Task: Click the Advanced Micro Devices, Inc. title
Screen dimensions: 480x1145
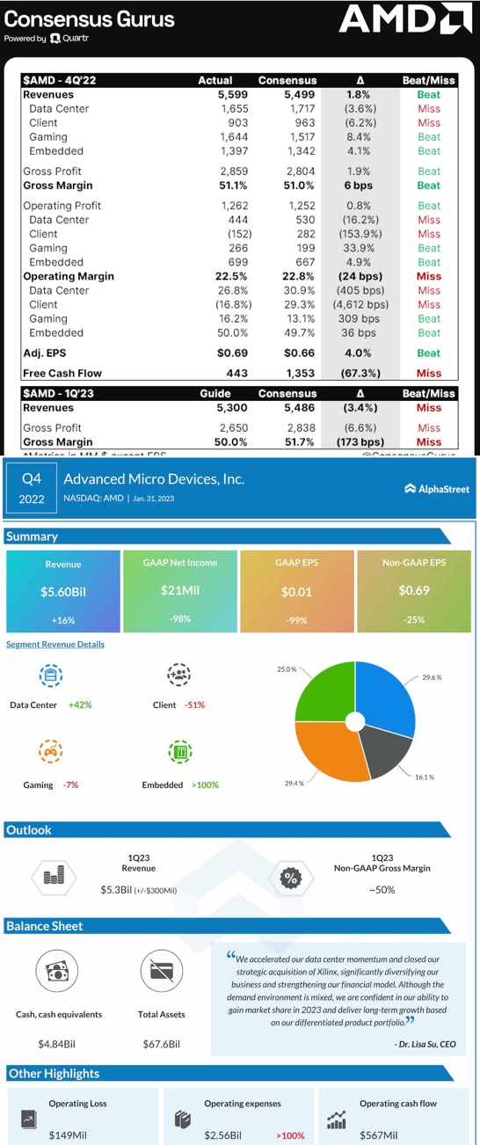Action: pos(154,479)
